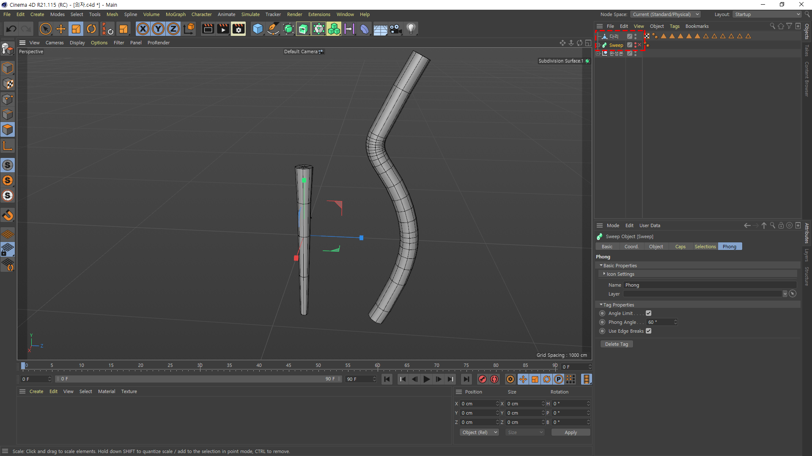Switch to the Caps tab
This screenshot has width=812, height=456.
pyautogui.click(x=680, y=247)
